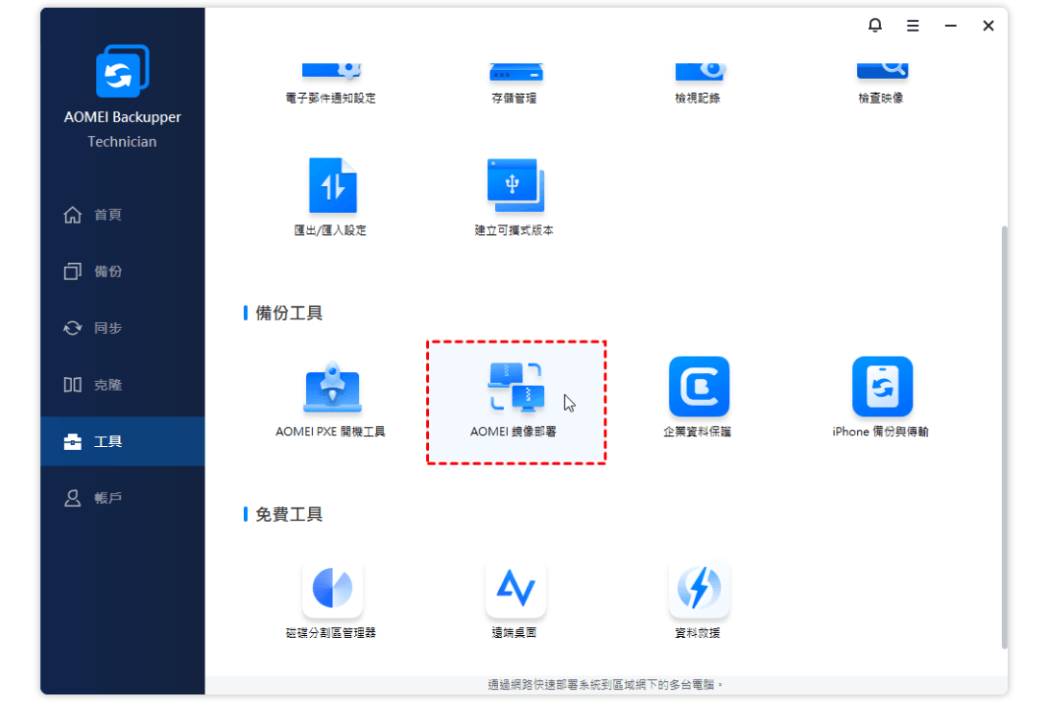Open the 建立可攜式版本 tool

[514, 197]
